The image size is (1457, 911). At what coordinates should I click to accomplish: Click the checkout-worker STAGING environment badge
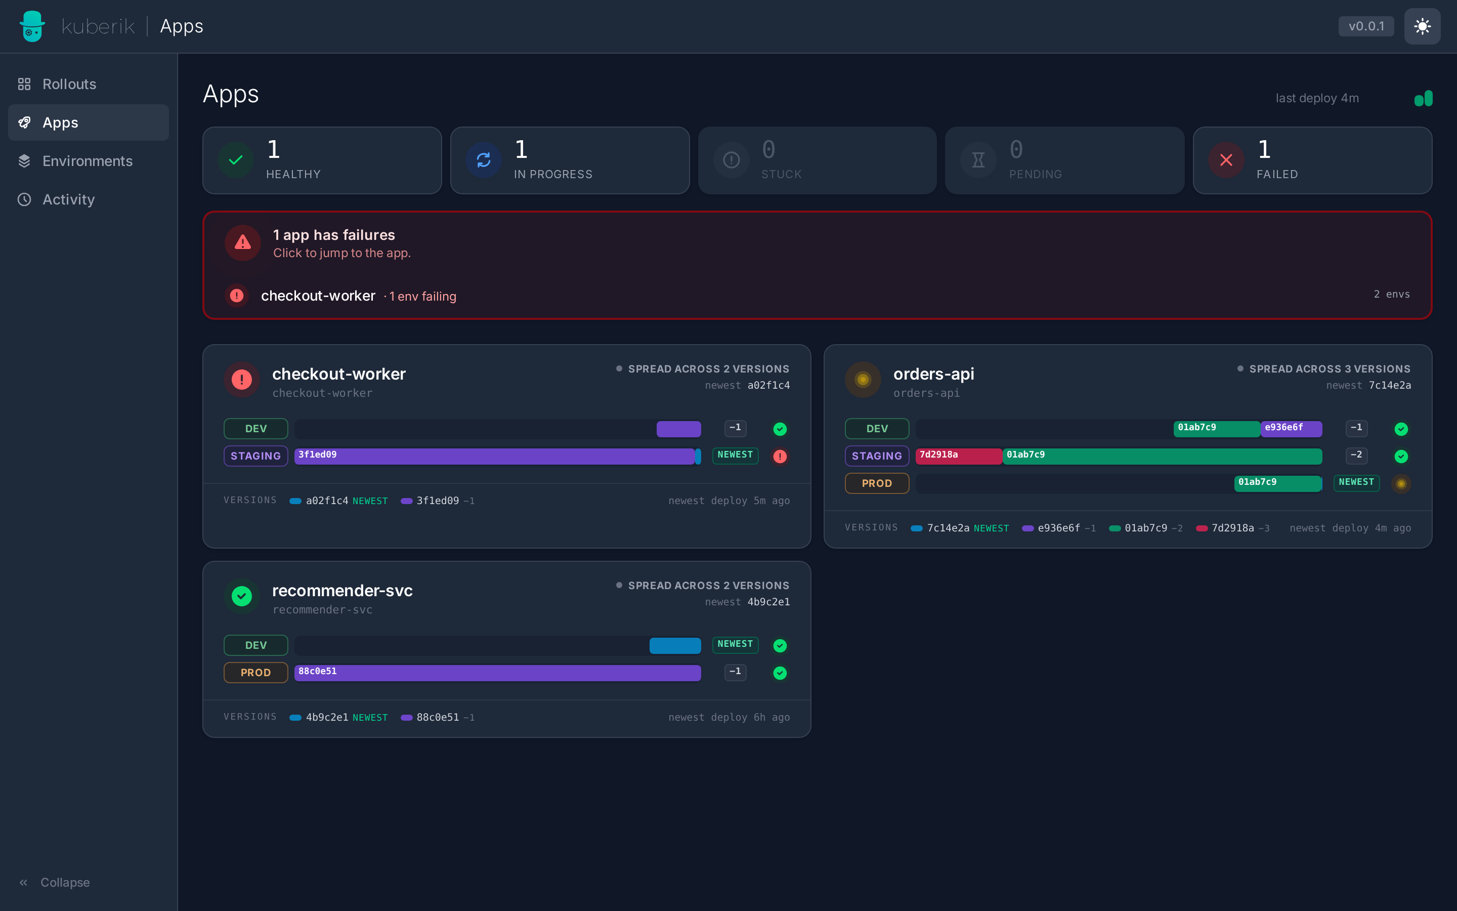click(x=256, y=455)
